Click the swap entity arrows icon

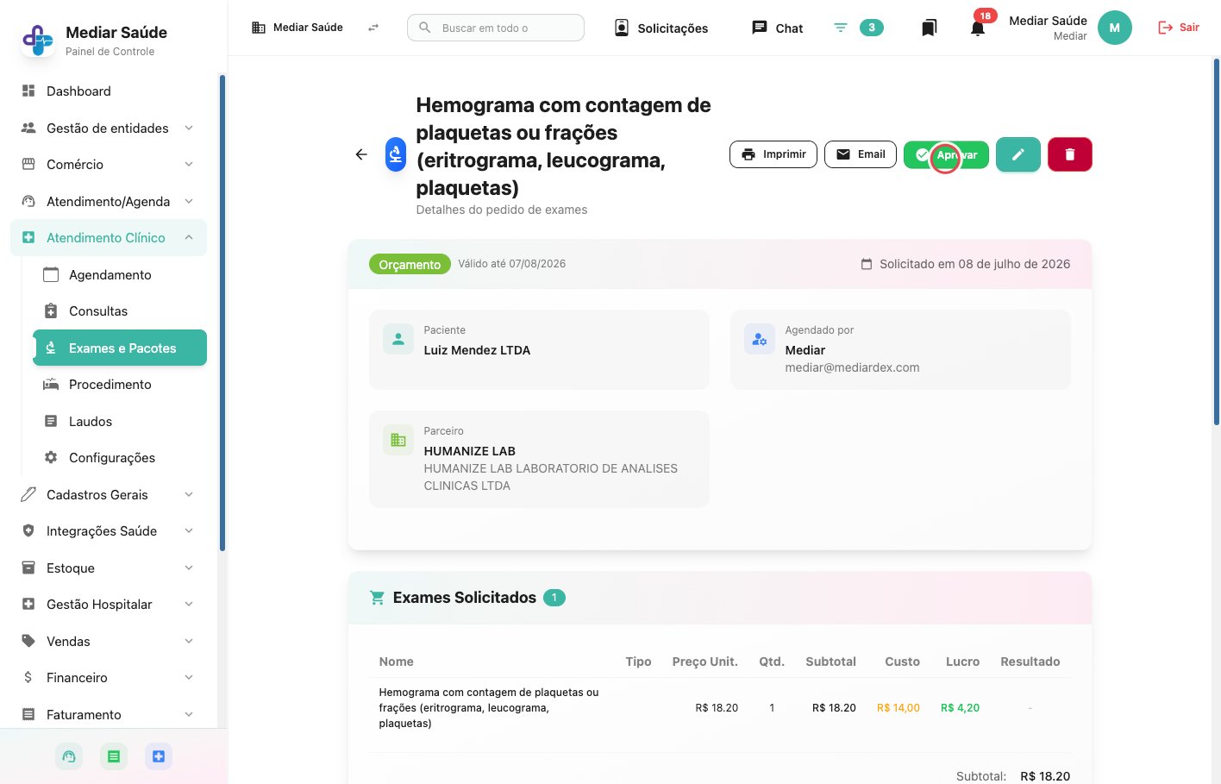[373, 28]
